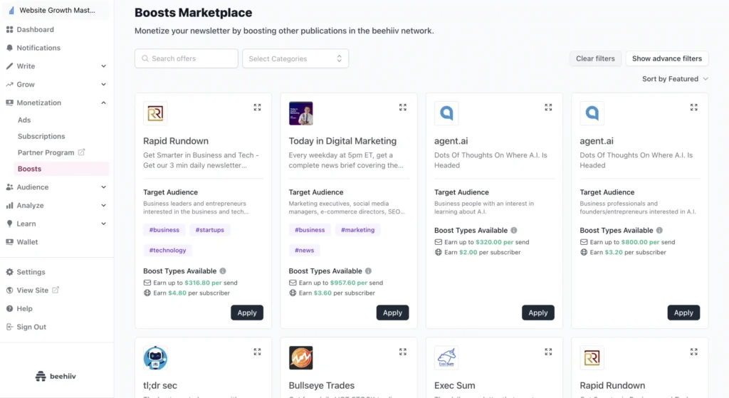Screen dimensions: 729x398
Task: Expand the Analyze menu chevron
Action: (103, 205)
